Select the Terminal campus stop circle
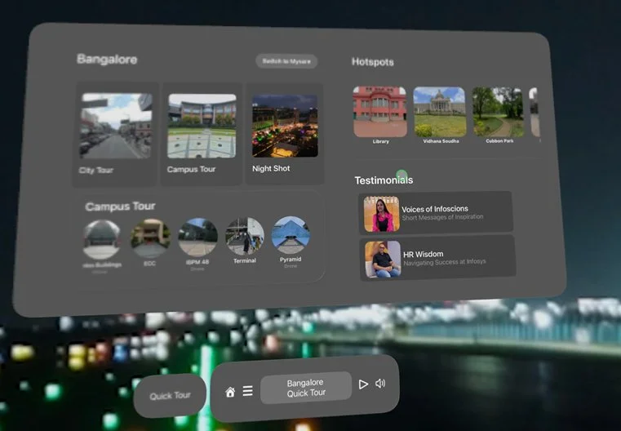Screen dimensions: 621x431 coord(244,236)
